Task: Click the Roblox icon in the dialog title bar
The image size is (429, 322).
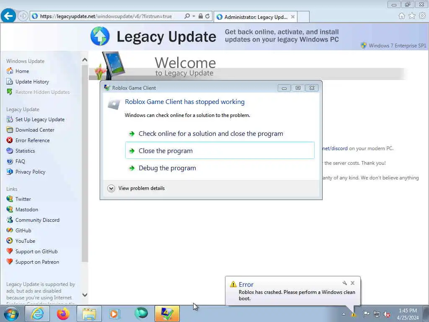Action: tap(107, 88)
